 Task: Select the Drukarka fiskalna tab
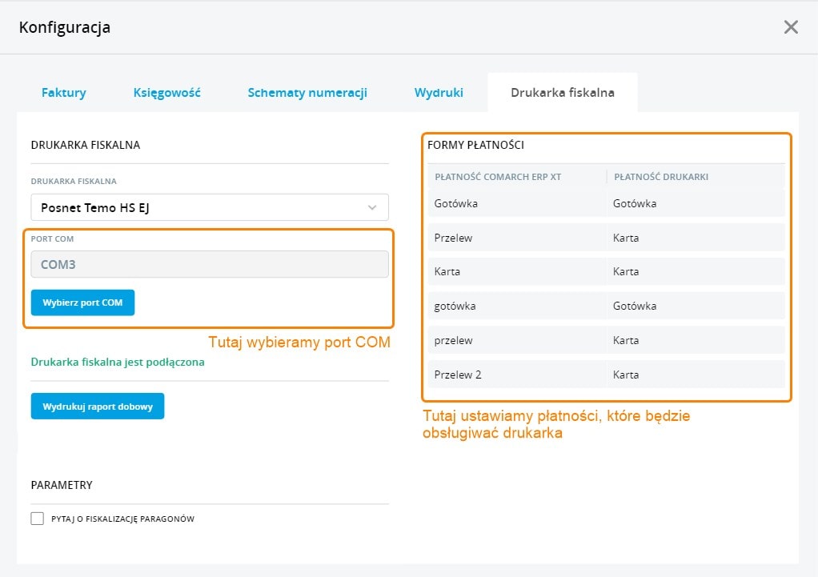(x=563, y=93)
